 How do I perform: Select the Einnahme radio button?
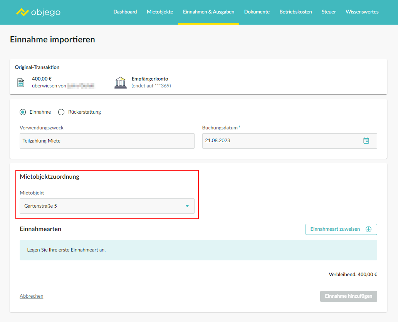pos(23,112)
